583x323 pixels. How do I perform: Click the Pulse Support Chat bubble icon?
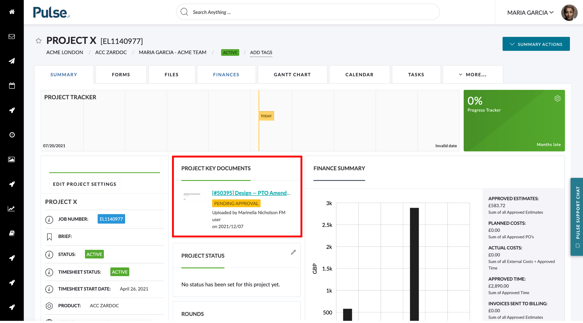[x=577, y=246]
